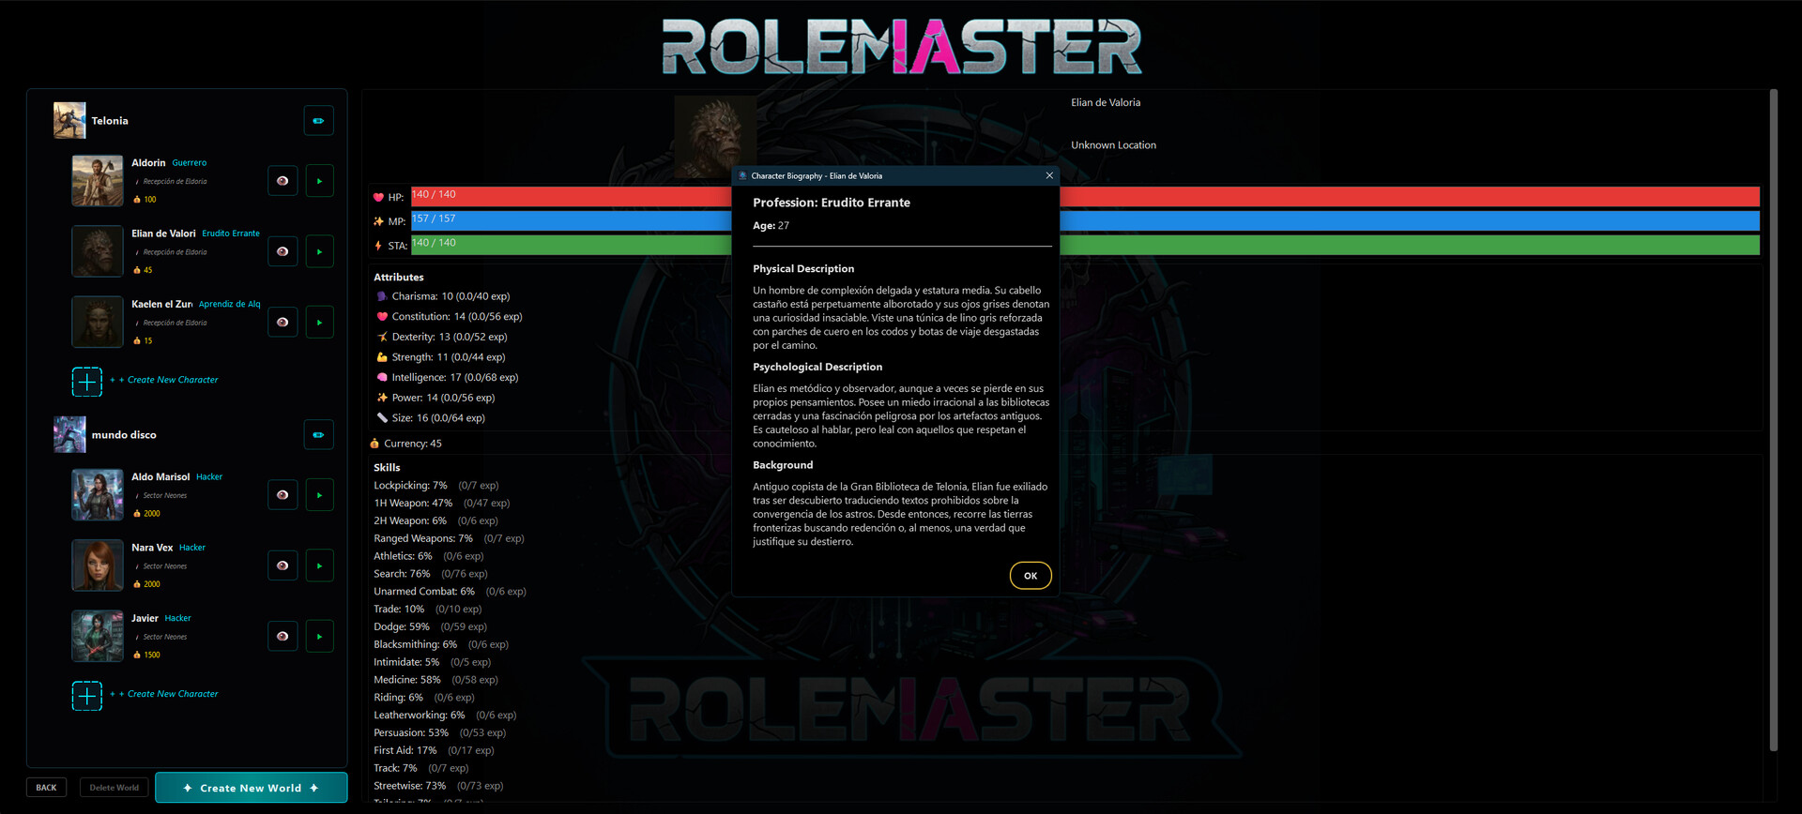The height and width of the screenshot is (814, 1802).
Task: Click Elian de Valoria name header
Action: 1106,102
